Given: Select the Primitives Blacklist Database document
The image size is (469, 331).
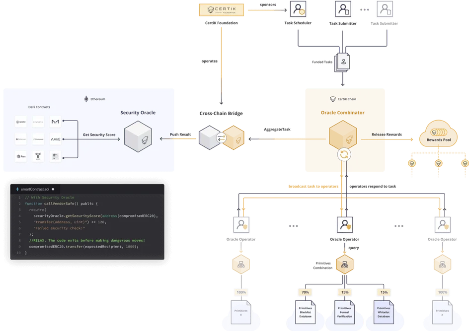Looking at the screenshot, I should 305,312.
